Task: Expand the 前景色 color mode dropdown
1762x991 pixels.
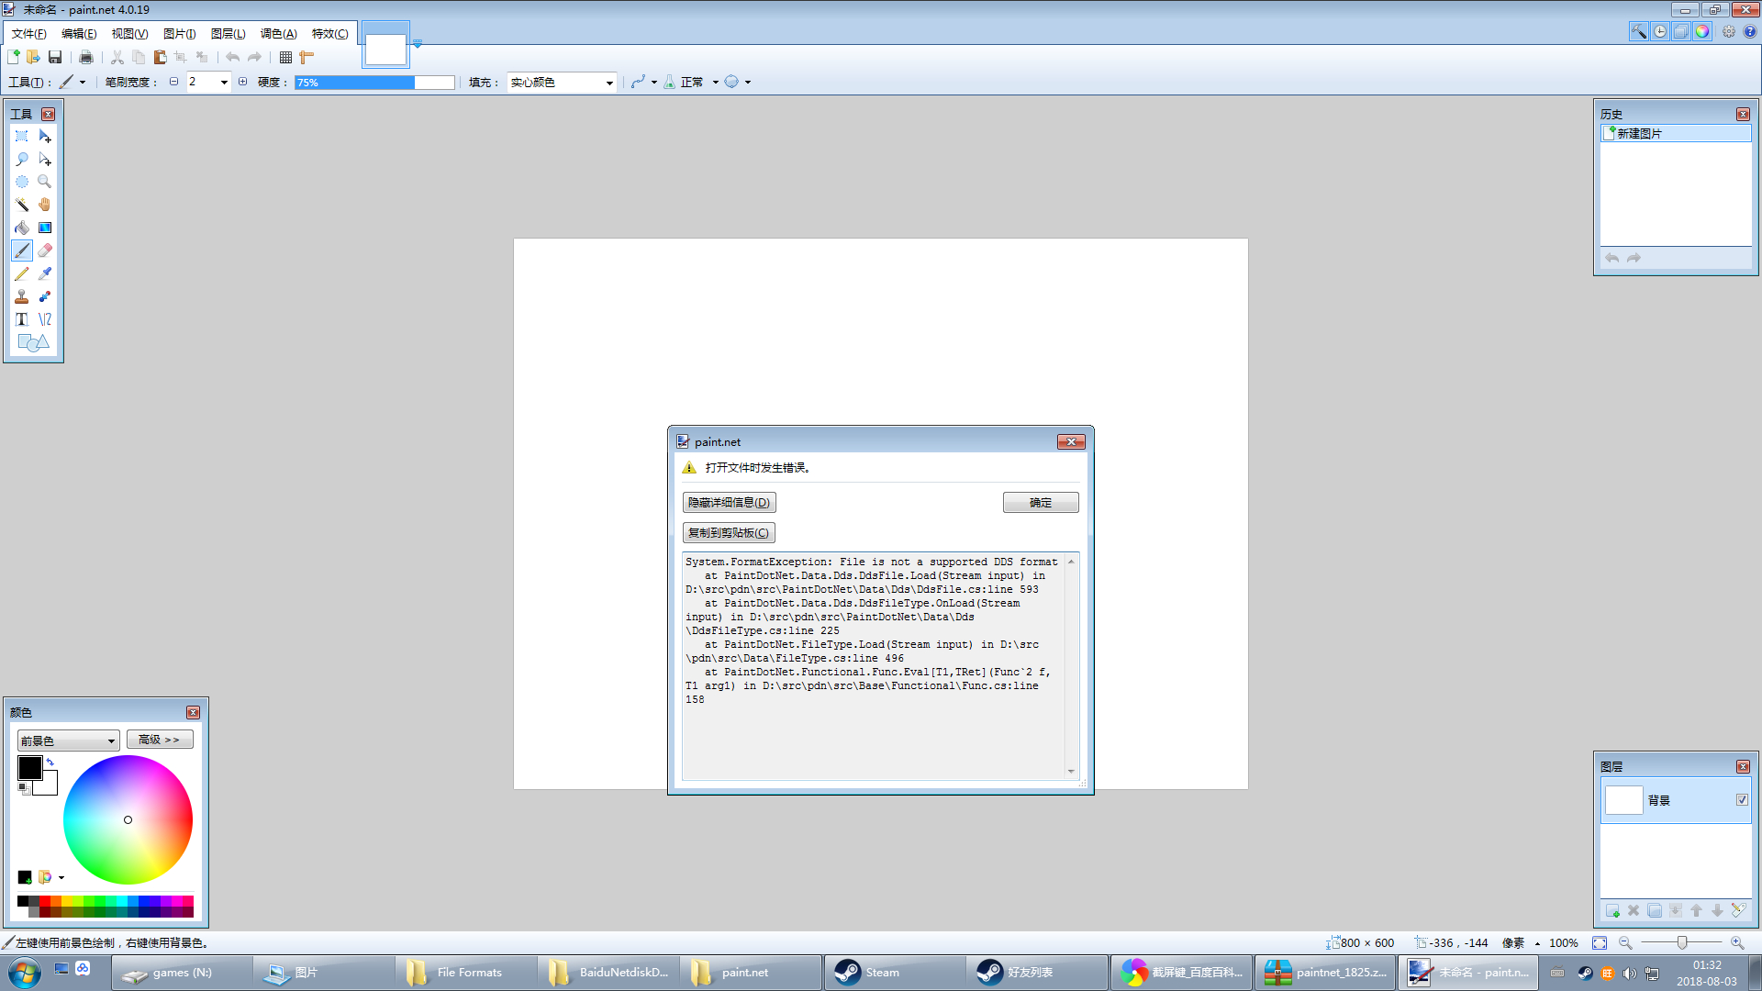Action: pyautogui.click(x=68, y=740)
